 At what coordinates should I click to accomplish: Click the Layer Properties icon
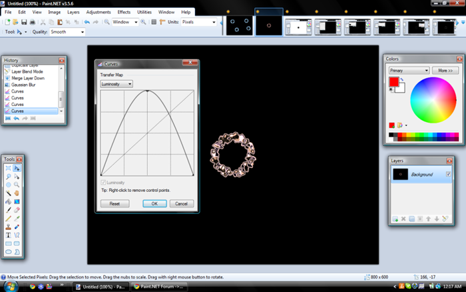(x=445, y=219)
